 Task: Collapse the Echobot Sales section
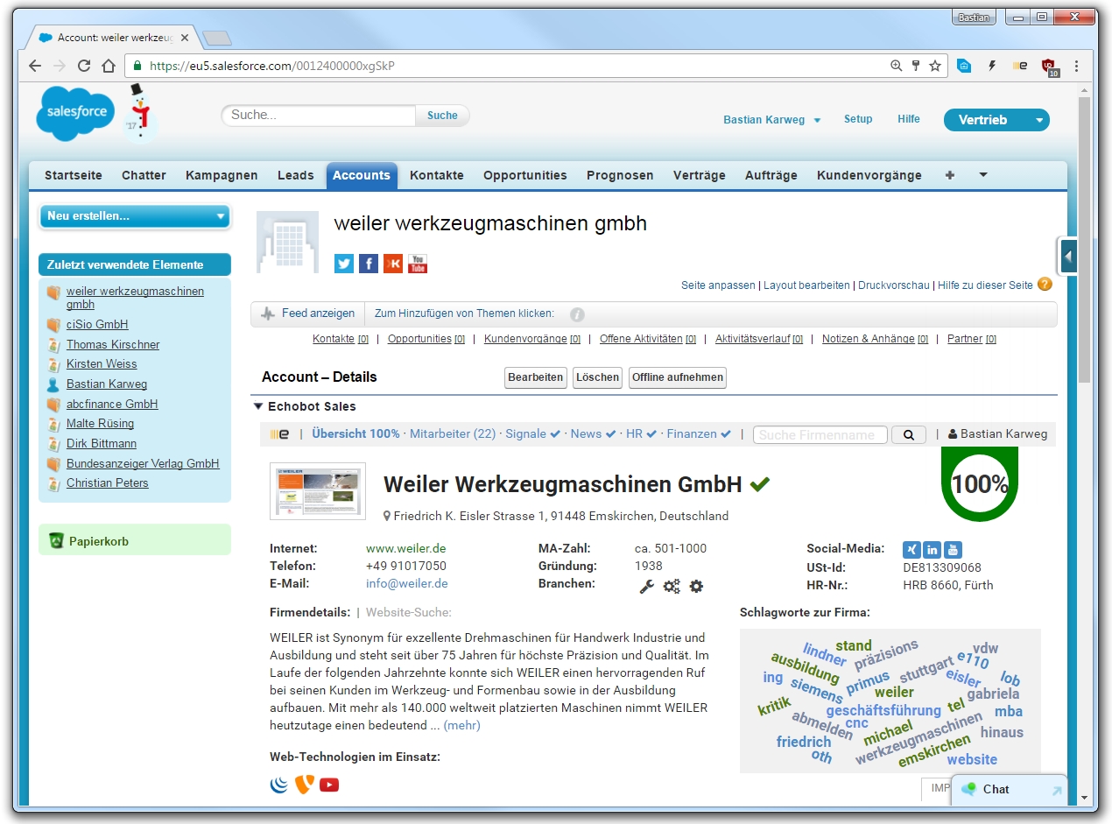(257, 406)
